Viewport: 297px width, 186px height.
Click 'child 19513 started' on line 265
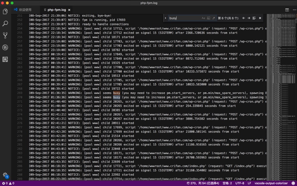click(x=117, y=76)
